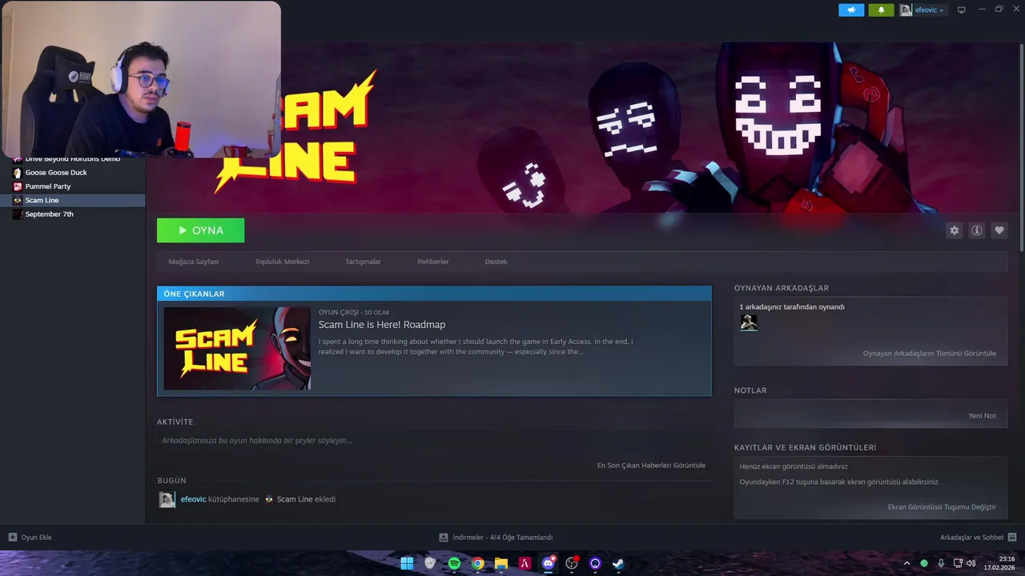The height and width of the screenshot is (576, 1025).
Task: Open Google Chrome from the taskbar
Action: (x=477, y=563)
